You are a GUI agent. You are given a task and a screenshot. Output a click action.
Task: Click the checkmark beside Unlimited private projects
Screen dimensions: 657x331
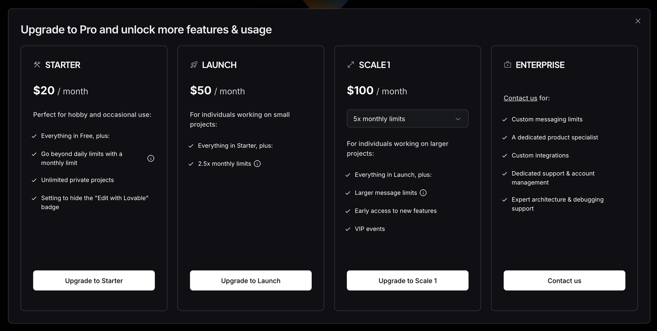[34, 180]
